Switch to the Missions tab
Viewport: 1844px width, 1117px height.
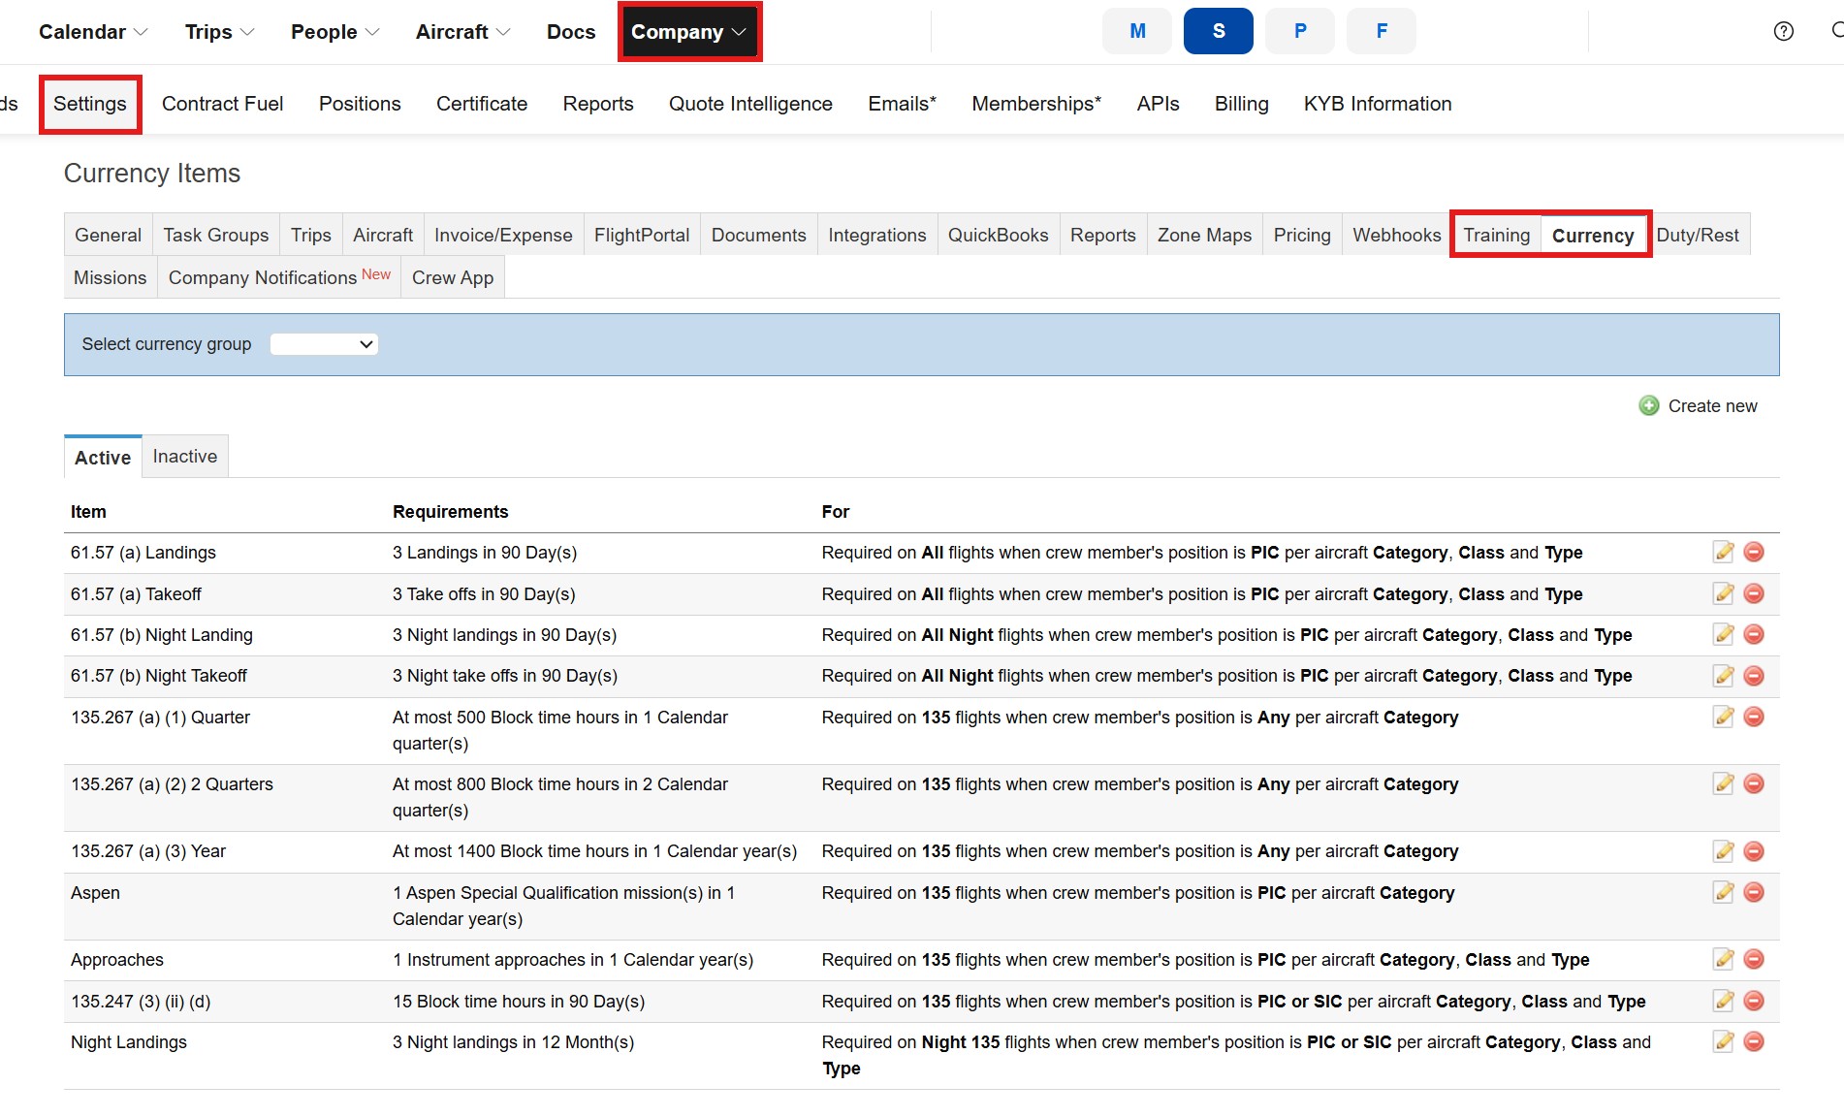tap(110, 277)
